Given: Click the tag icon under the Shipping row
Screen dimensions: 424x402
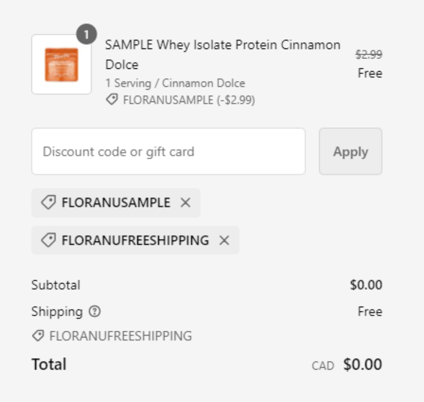Looking at the screenshot, I should point(38,336).
